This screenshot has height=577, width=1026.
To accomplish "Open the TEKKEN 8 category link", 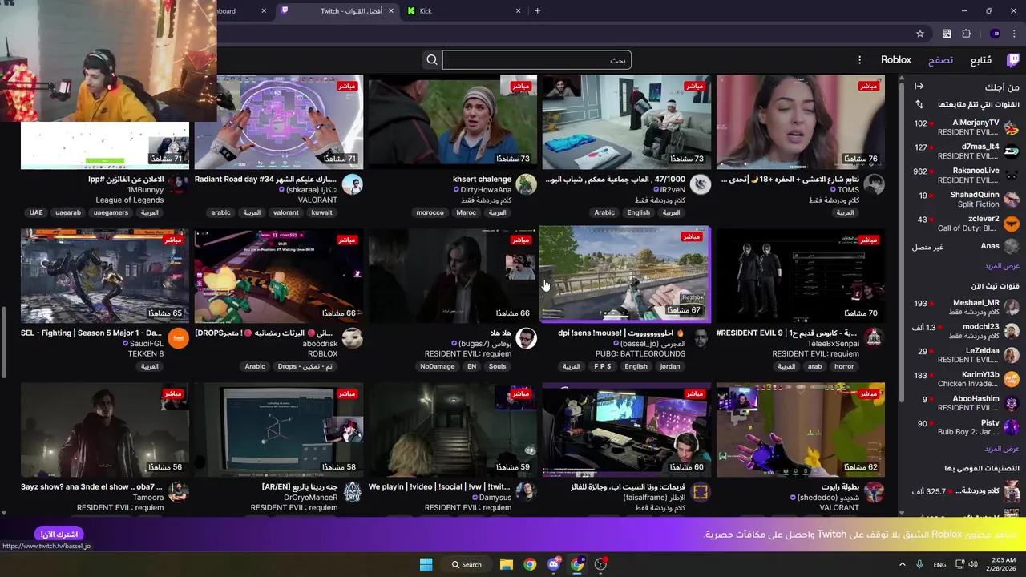I will 145,353.
